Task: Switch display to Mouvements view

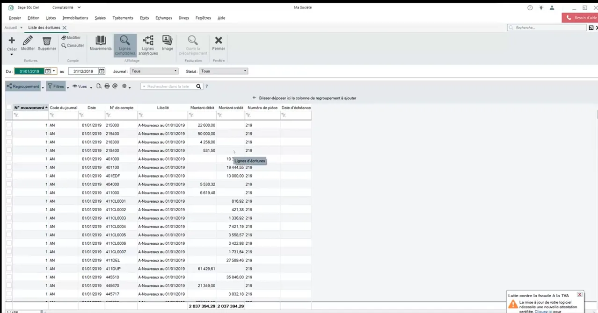Action: (x=101, y=43)
